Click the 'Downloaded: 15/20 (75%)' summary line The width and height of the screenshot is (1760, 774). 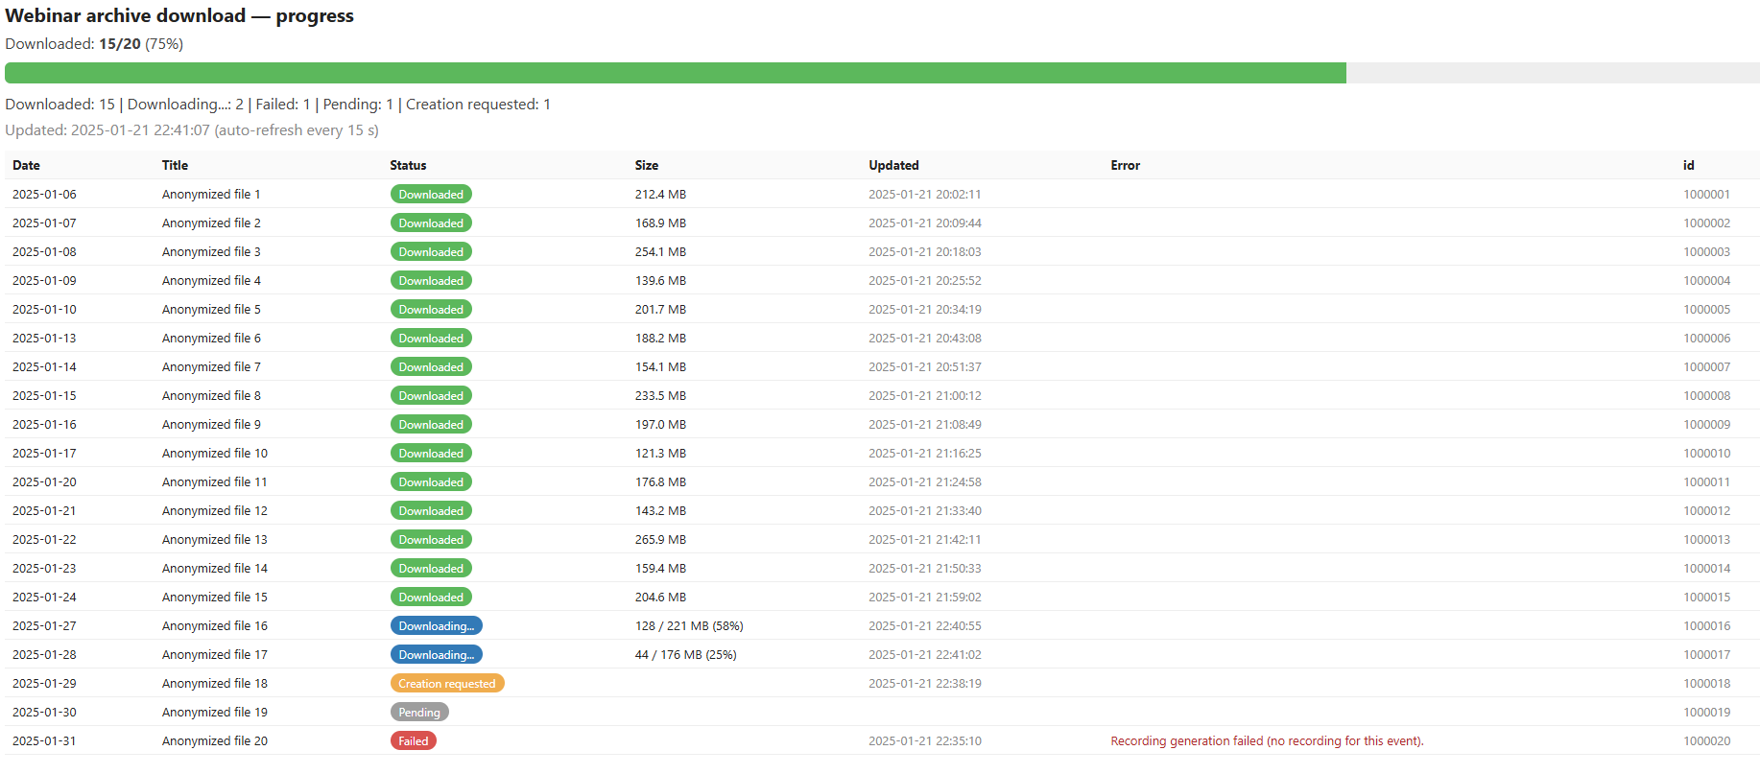(x=94, y=43)
